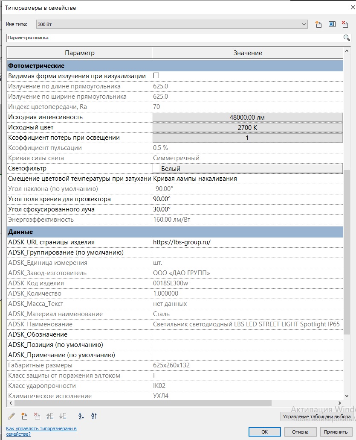The height and width of the screenshot is (440, 356).
Task: Click the Значение column header
Action: [x=248, y=53]
